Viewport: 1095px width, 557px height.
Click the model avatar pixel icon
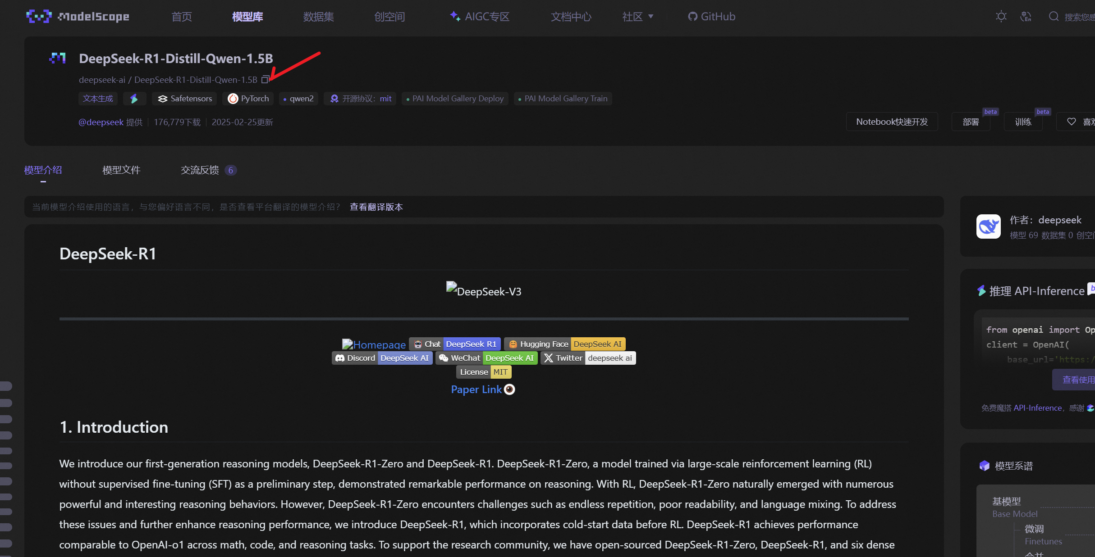[x=57, y=58]
